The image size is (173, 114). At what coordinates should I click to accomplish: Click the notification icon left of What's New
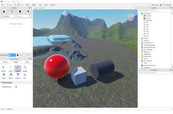[x=150, y=5]
